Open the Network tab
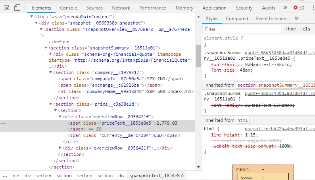This screenshot has height=180, width=315. (121, 8)
